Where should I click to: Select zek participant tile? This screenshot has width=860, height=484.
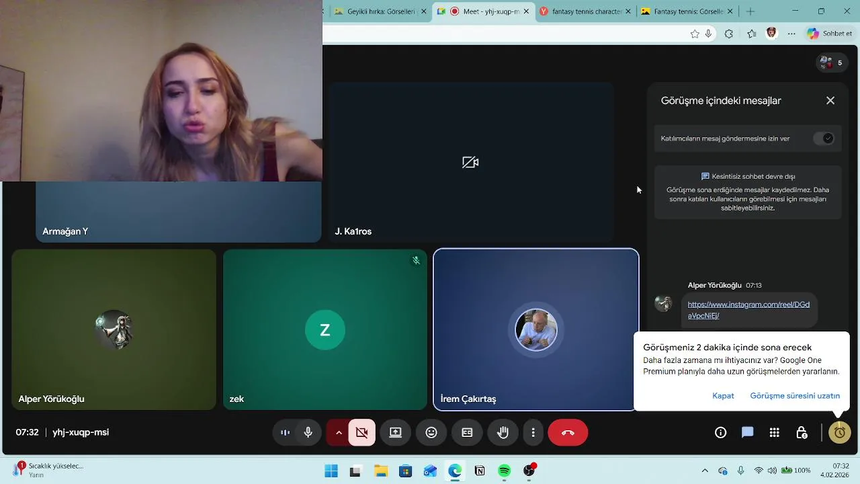325,329
